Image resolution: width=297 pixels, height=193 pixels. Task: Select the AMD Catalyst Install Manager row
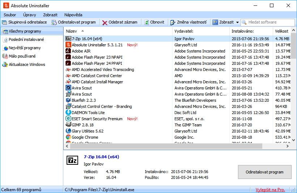178,82
